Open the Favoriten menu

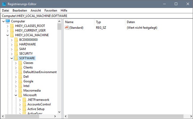coord(51,11)
